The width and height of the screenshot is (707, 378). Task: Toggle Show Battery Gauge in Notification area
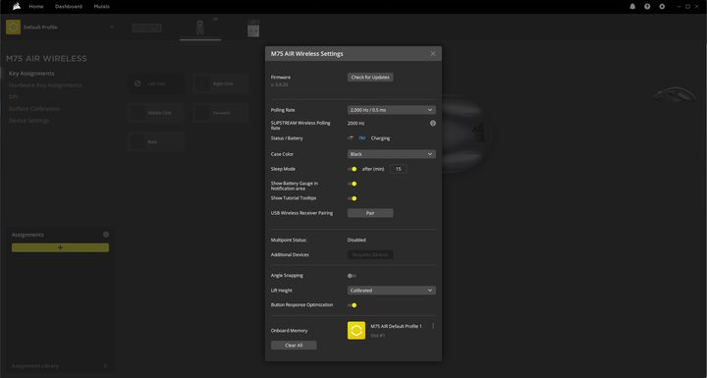click(353, 184)
